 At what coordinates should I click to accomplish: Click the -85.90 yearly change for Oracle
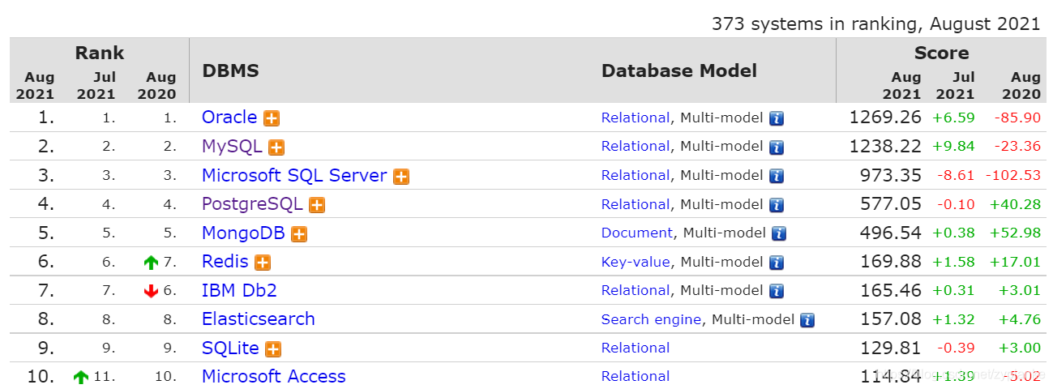pyautogui.click(x=1017, y=118)
